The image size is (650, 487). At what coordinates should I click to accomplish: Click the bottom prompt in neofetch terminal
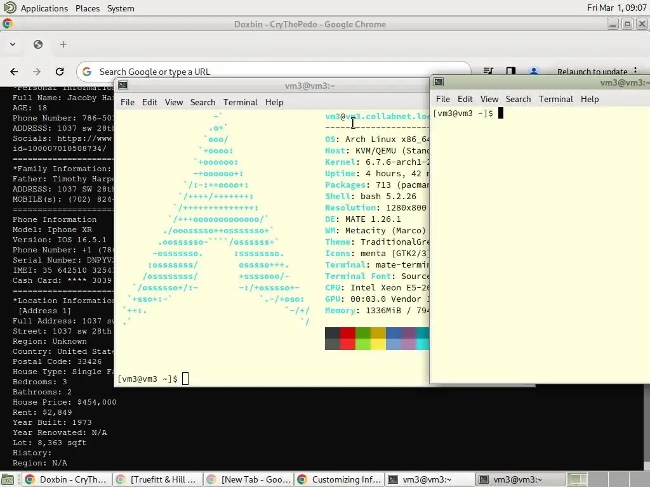coord(147,379)
